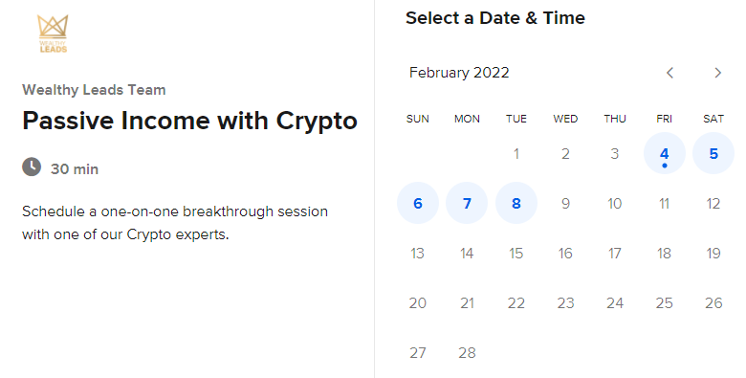Select Saturday February 5
Image resolution: width=746 pixels, height=378 pixels.
(713, 153)
